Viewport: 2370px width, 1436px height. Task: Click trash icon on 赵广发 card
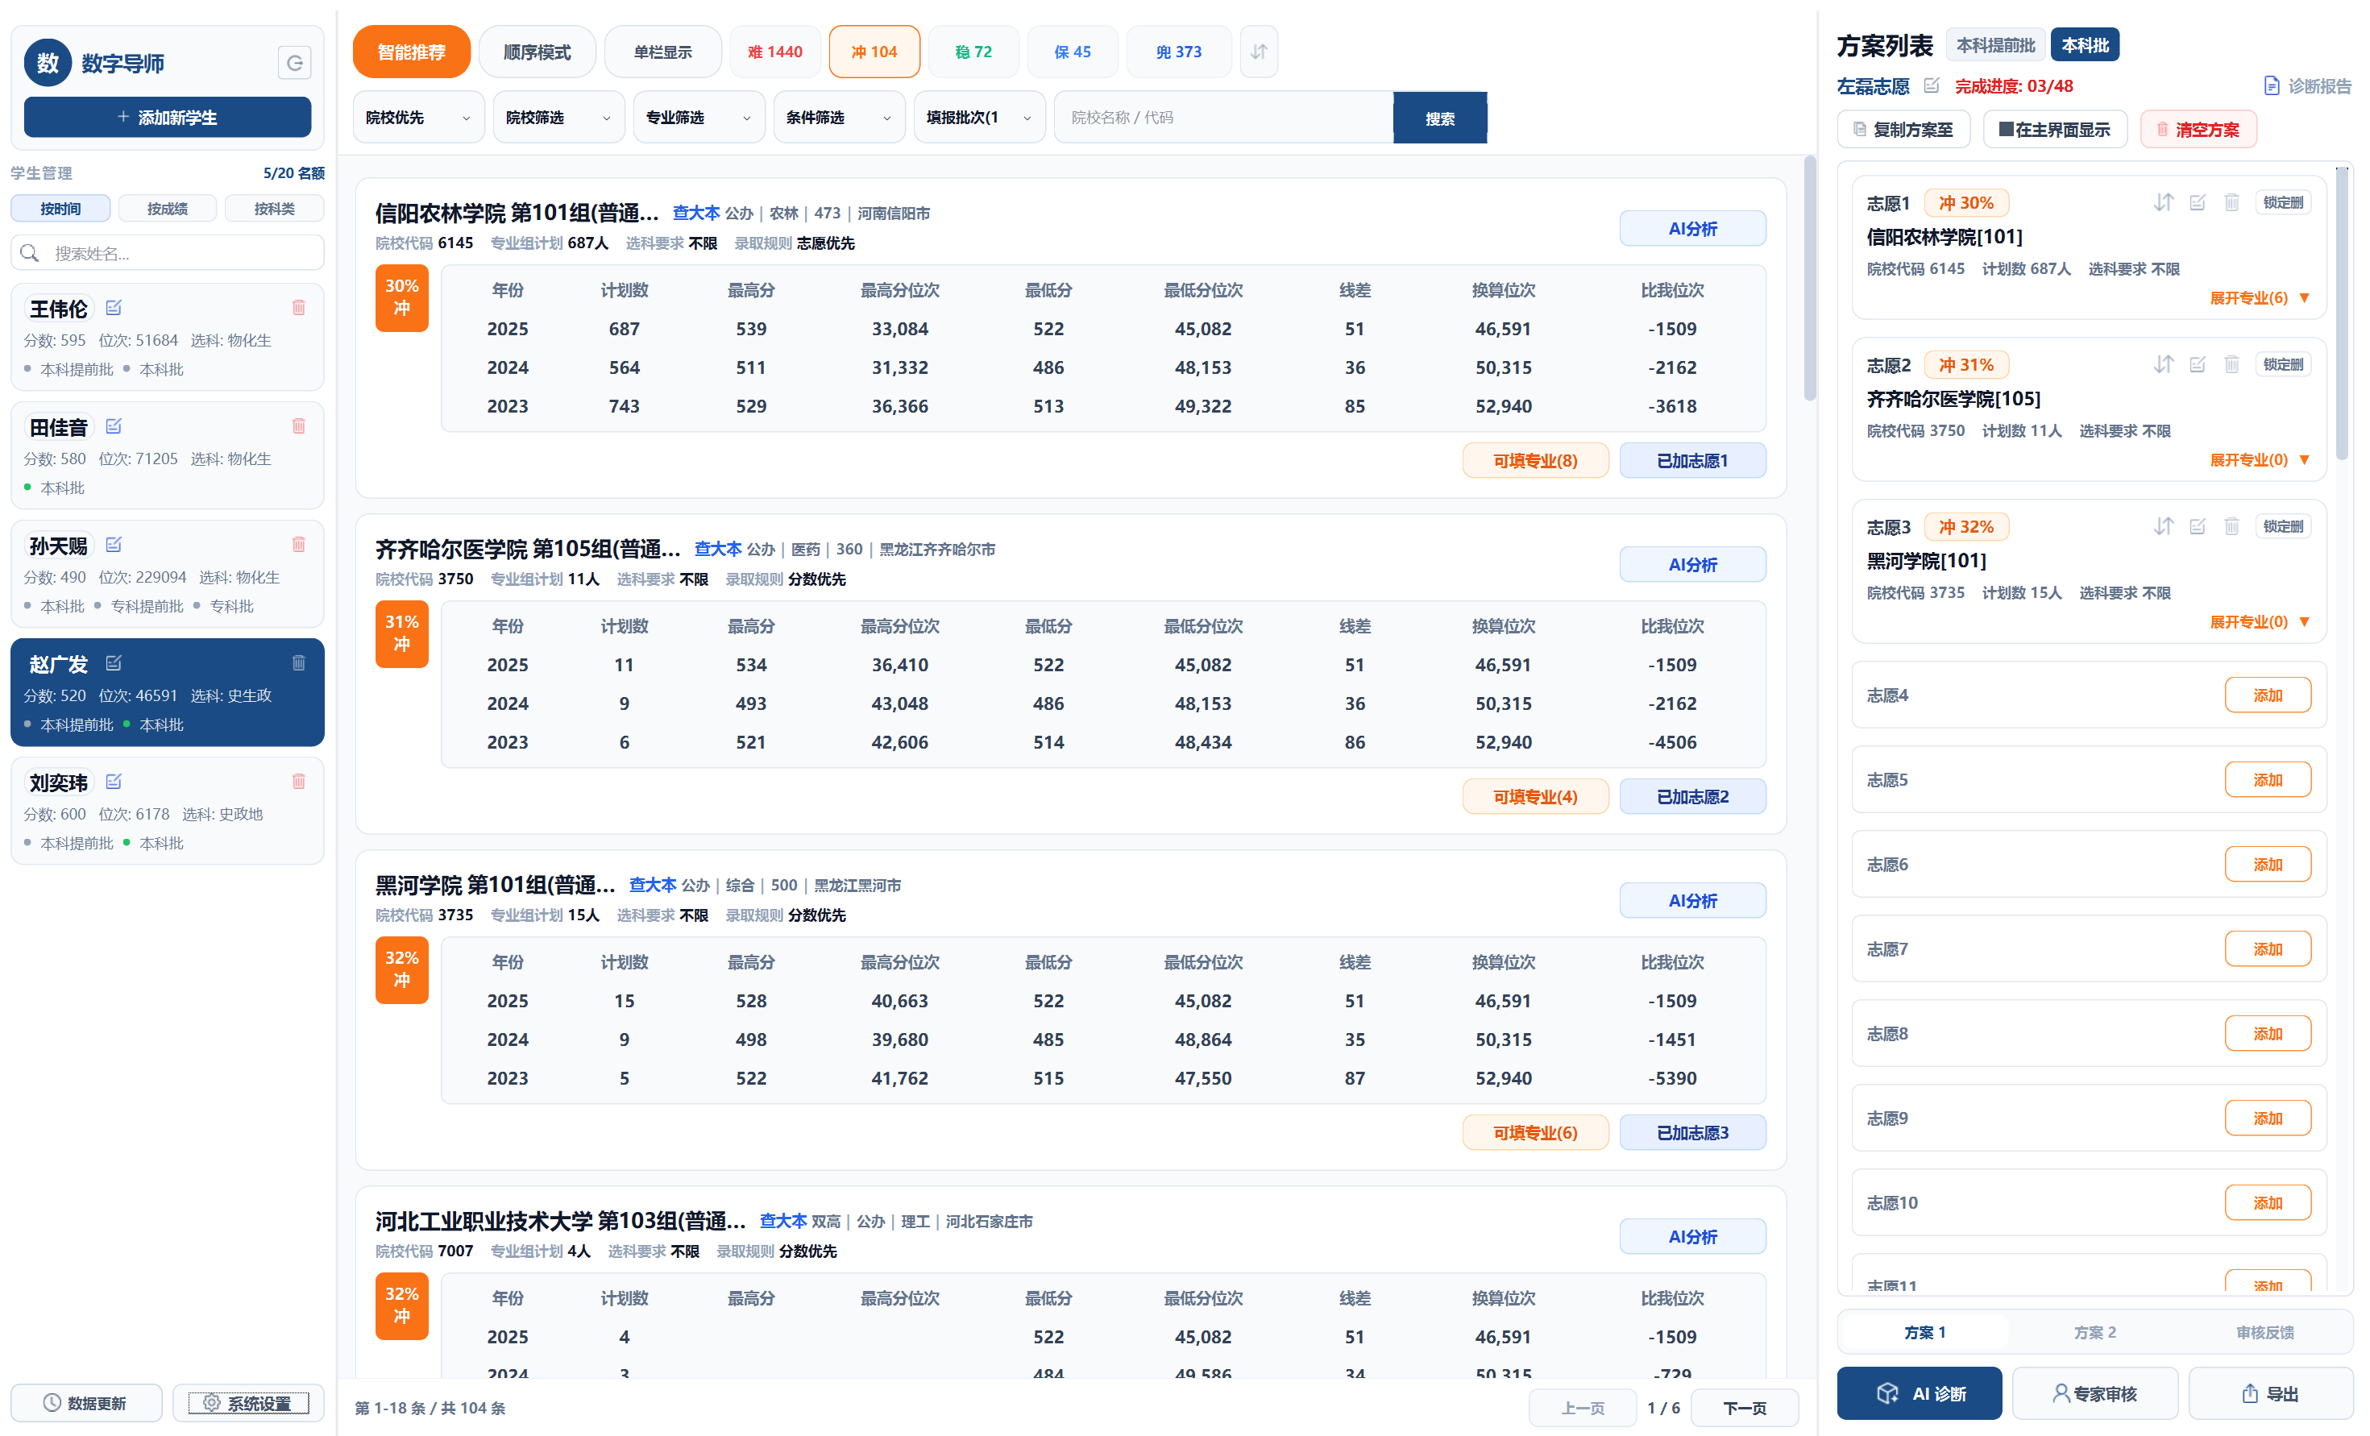[298, 662]
